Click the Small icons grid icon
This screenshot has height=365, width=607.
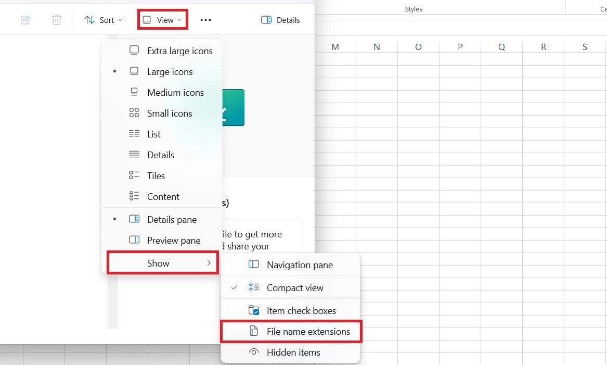coord(134,113)
